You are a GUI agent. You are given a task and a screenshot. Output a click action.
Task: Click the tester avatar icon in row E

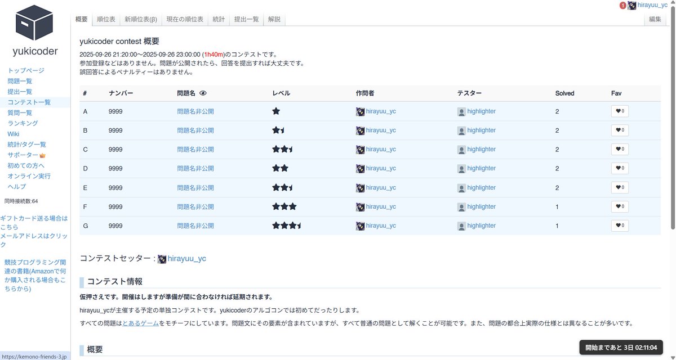pyautogui.click(x=461, y=188)
